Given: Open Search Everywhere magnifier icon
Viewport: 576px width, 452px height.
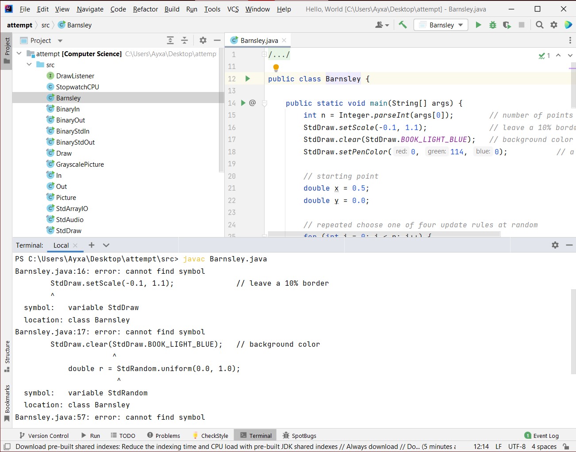Looking at the screenshot, I should coord(539,25).
